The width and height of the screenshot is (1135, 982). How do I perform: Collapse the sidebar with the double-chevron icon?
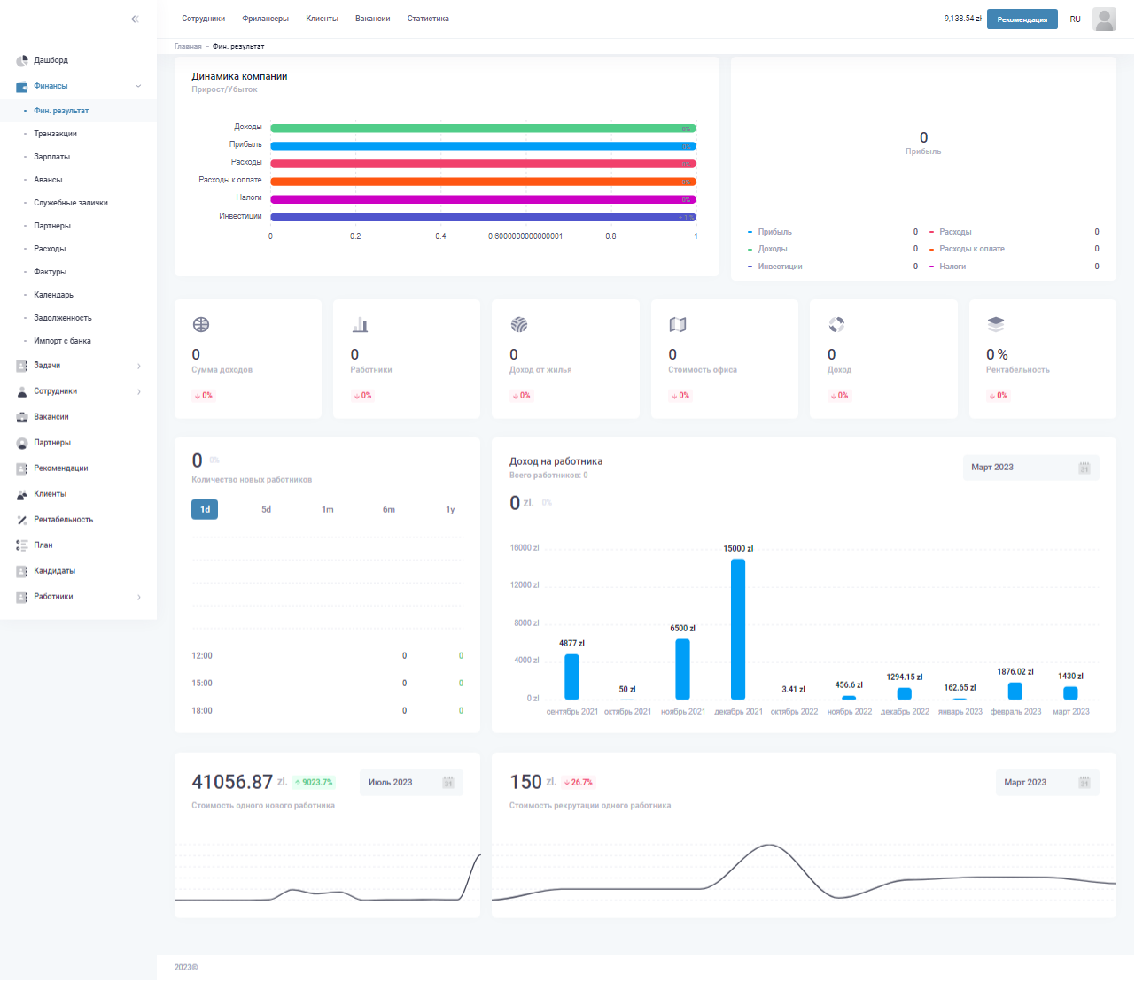click(x=135, y=19)
